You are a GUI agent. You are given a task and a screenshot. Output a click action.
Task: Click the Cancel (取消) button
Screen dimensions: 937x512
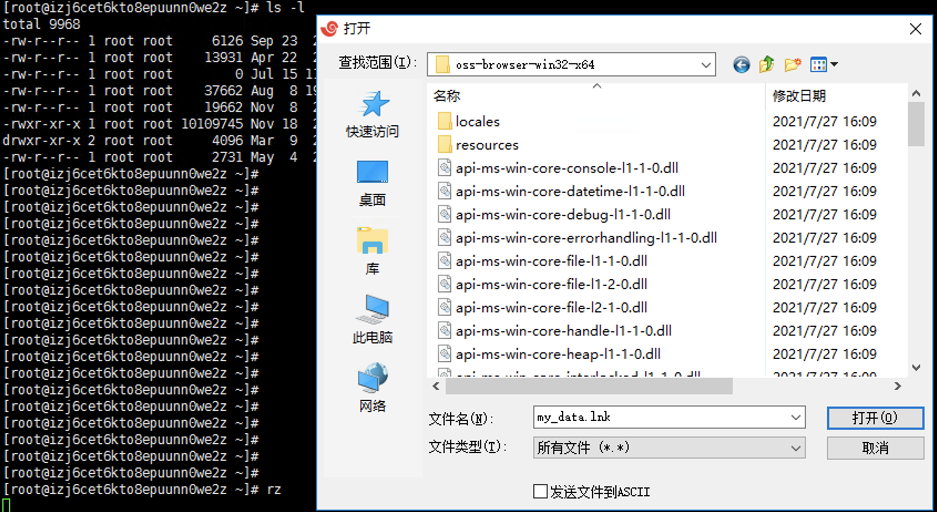[x=875, y=448]
